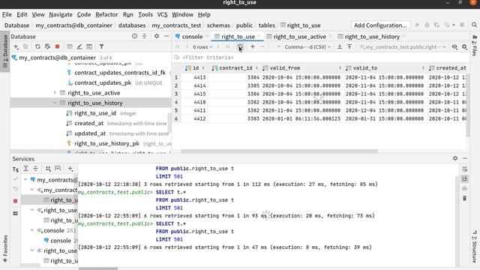Image resolution: width=480 pixels, height=270 pixels.
Task: Open sort options on contract_id column header
Action: [x=256, y=68]
